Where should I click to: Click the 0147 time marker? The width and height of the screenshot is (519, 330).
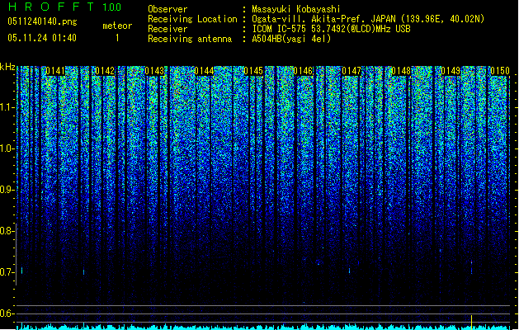352,71
